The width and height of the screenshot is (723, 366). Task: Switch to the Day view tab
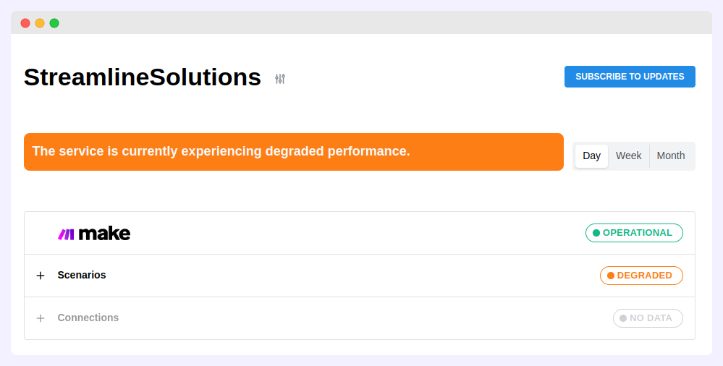coord(591,156)
